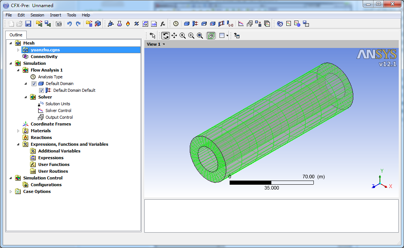Screen dimensions: 404x248
Task: Click the Rotate view tool
Action: point(165,36)
